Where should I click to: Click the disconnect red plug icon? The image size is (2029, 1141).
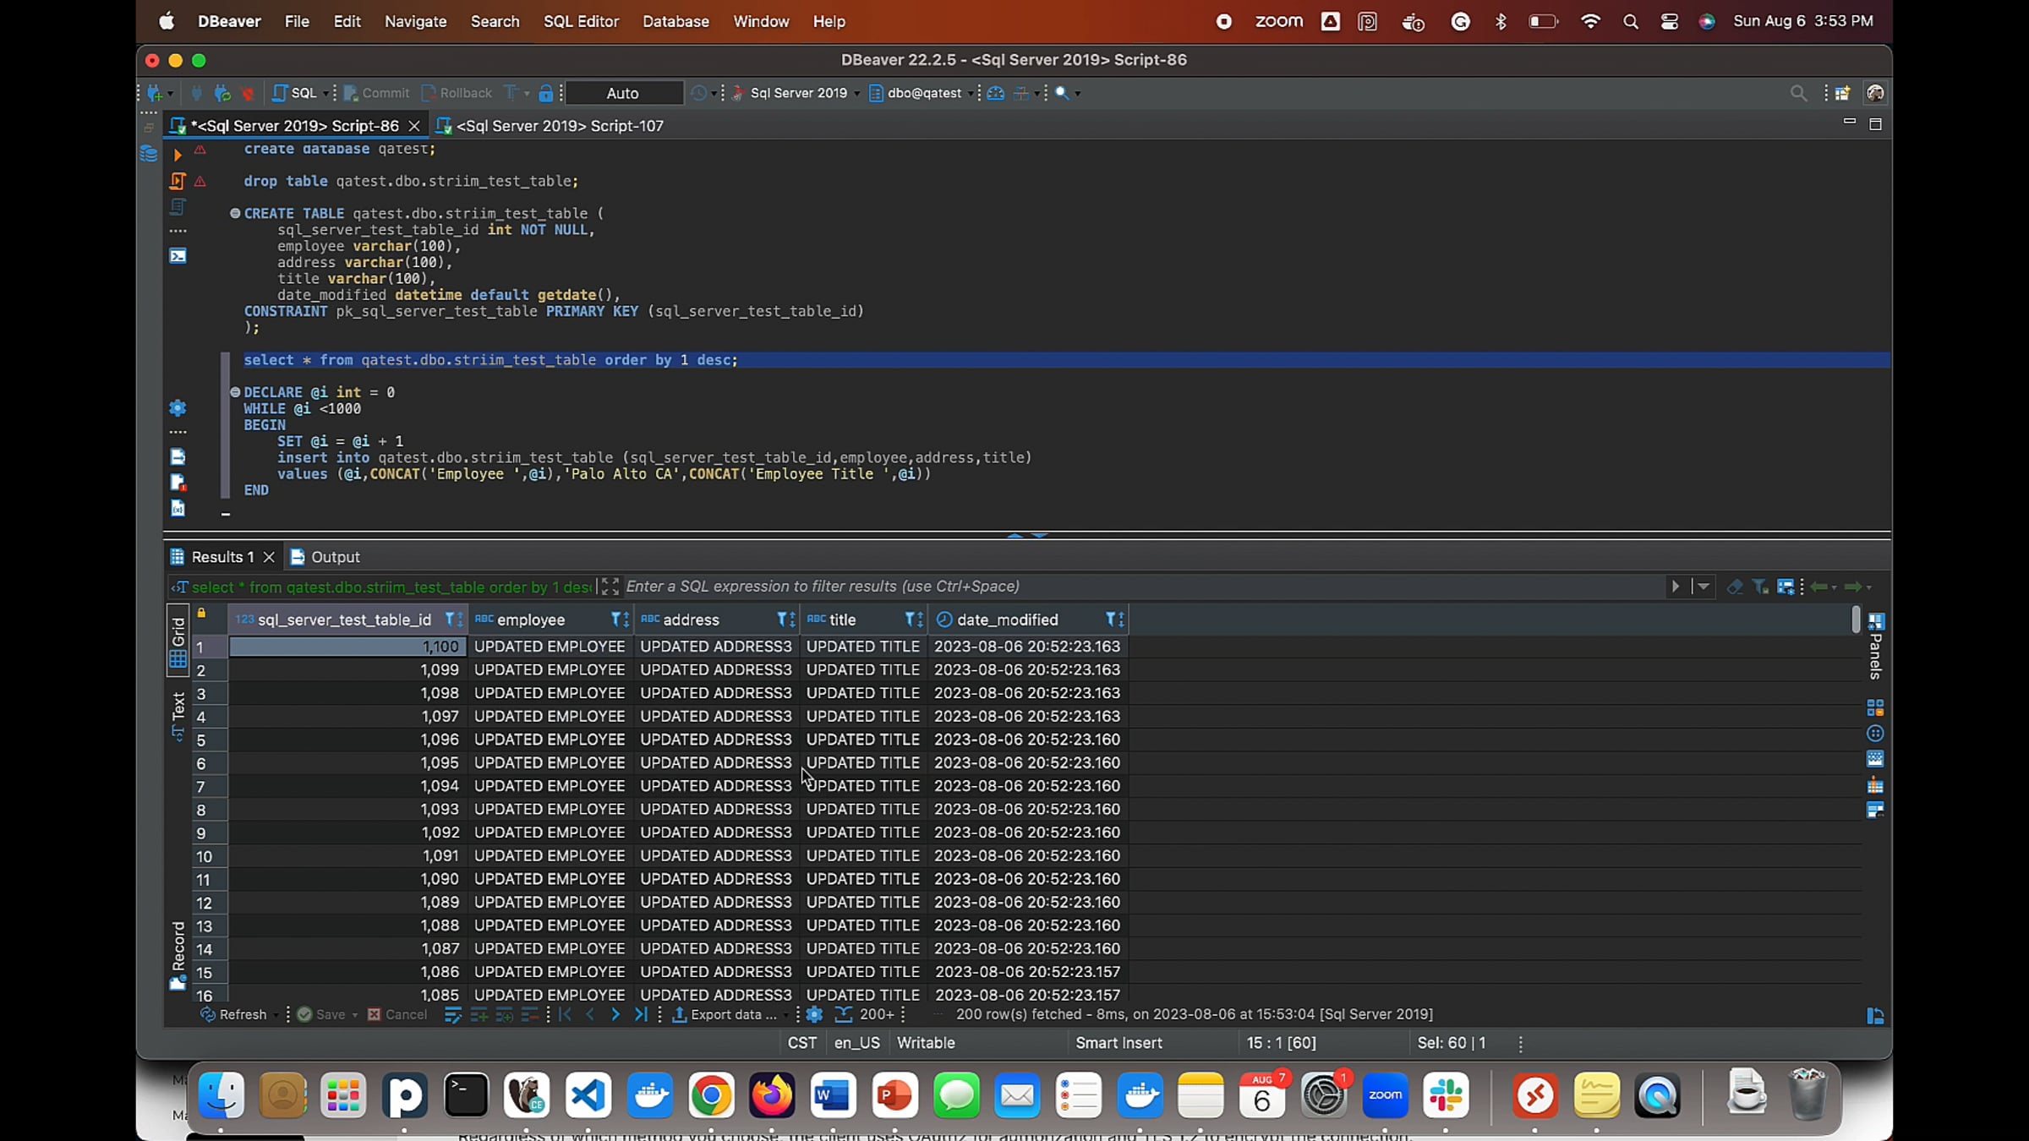(247, 93)
